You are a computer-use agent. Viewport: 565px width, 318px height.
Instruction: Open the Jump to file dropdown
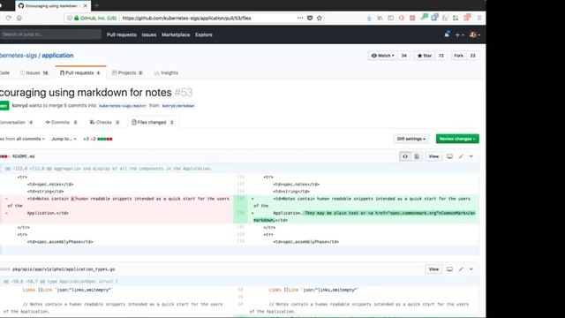coord(64,139)
